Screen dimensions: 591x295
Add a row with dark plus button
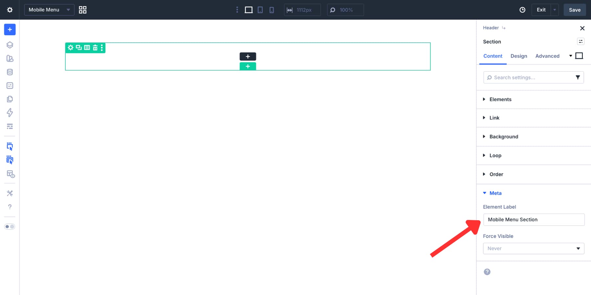tap(248, 56)
